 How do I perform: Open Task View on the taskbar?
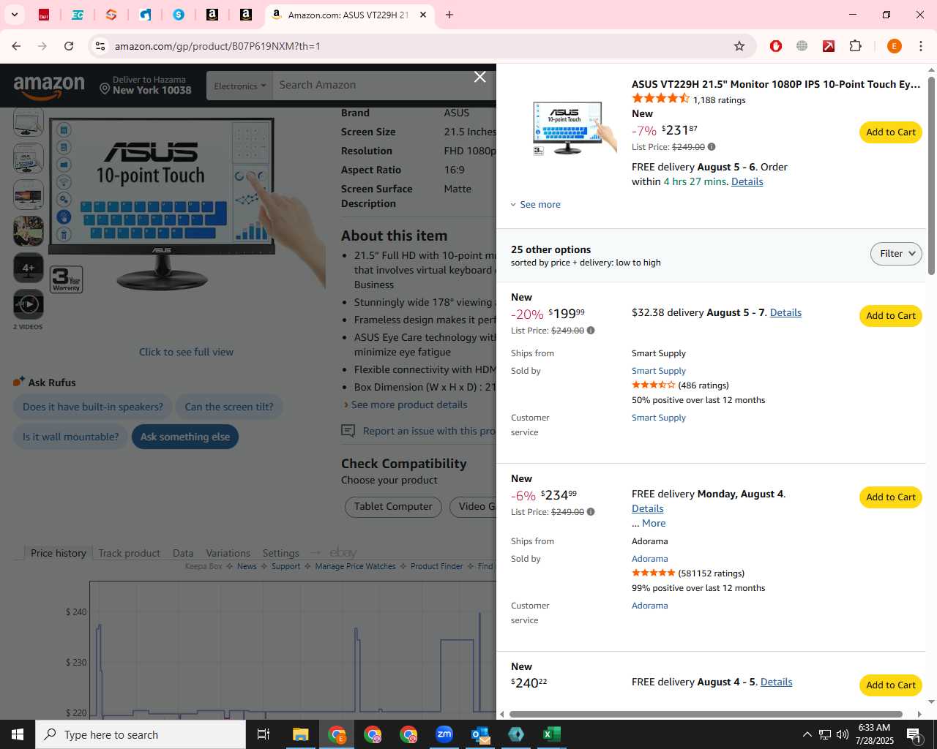[264, 734]
